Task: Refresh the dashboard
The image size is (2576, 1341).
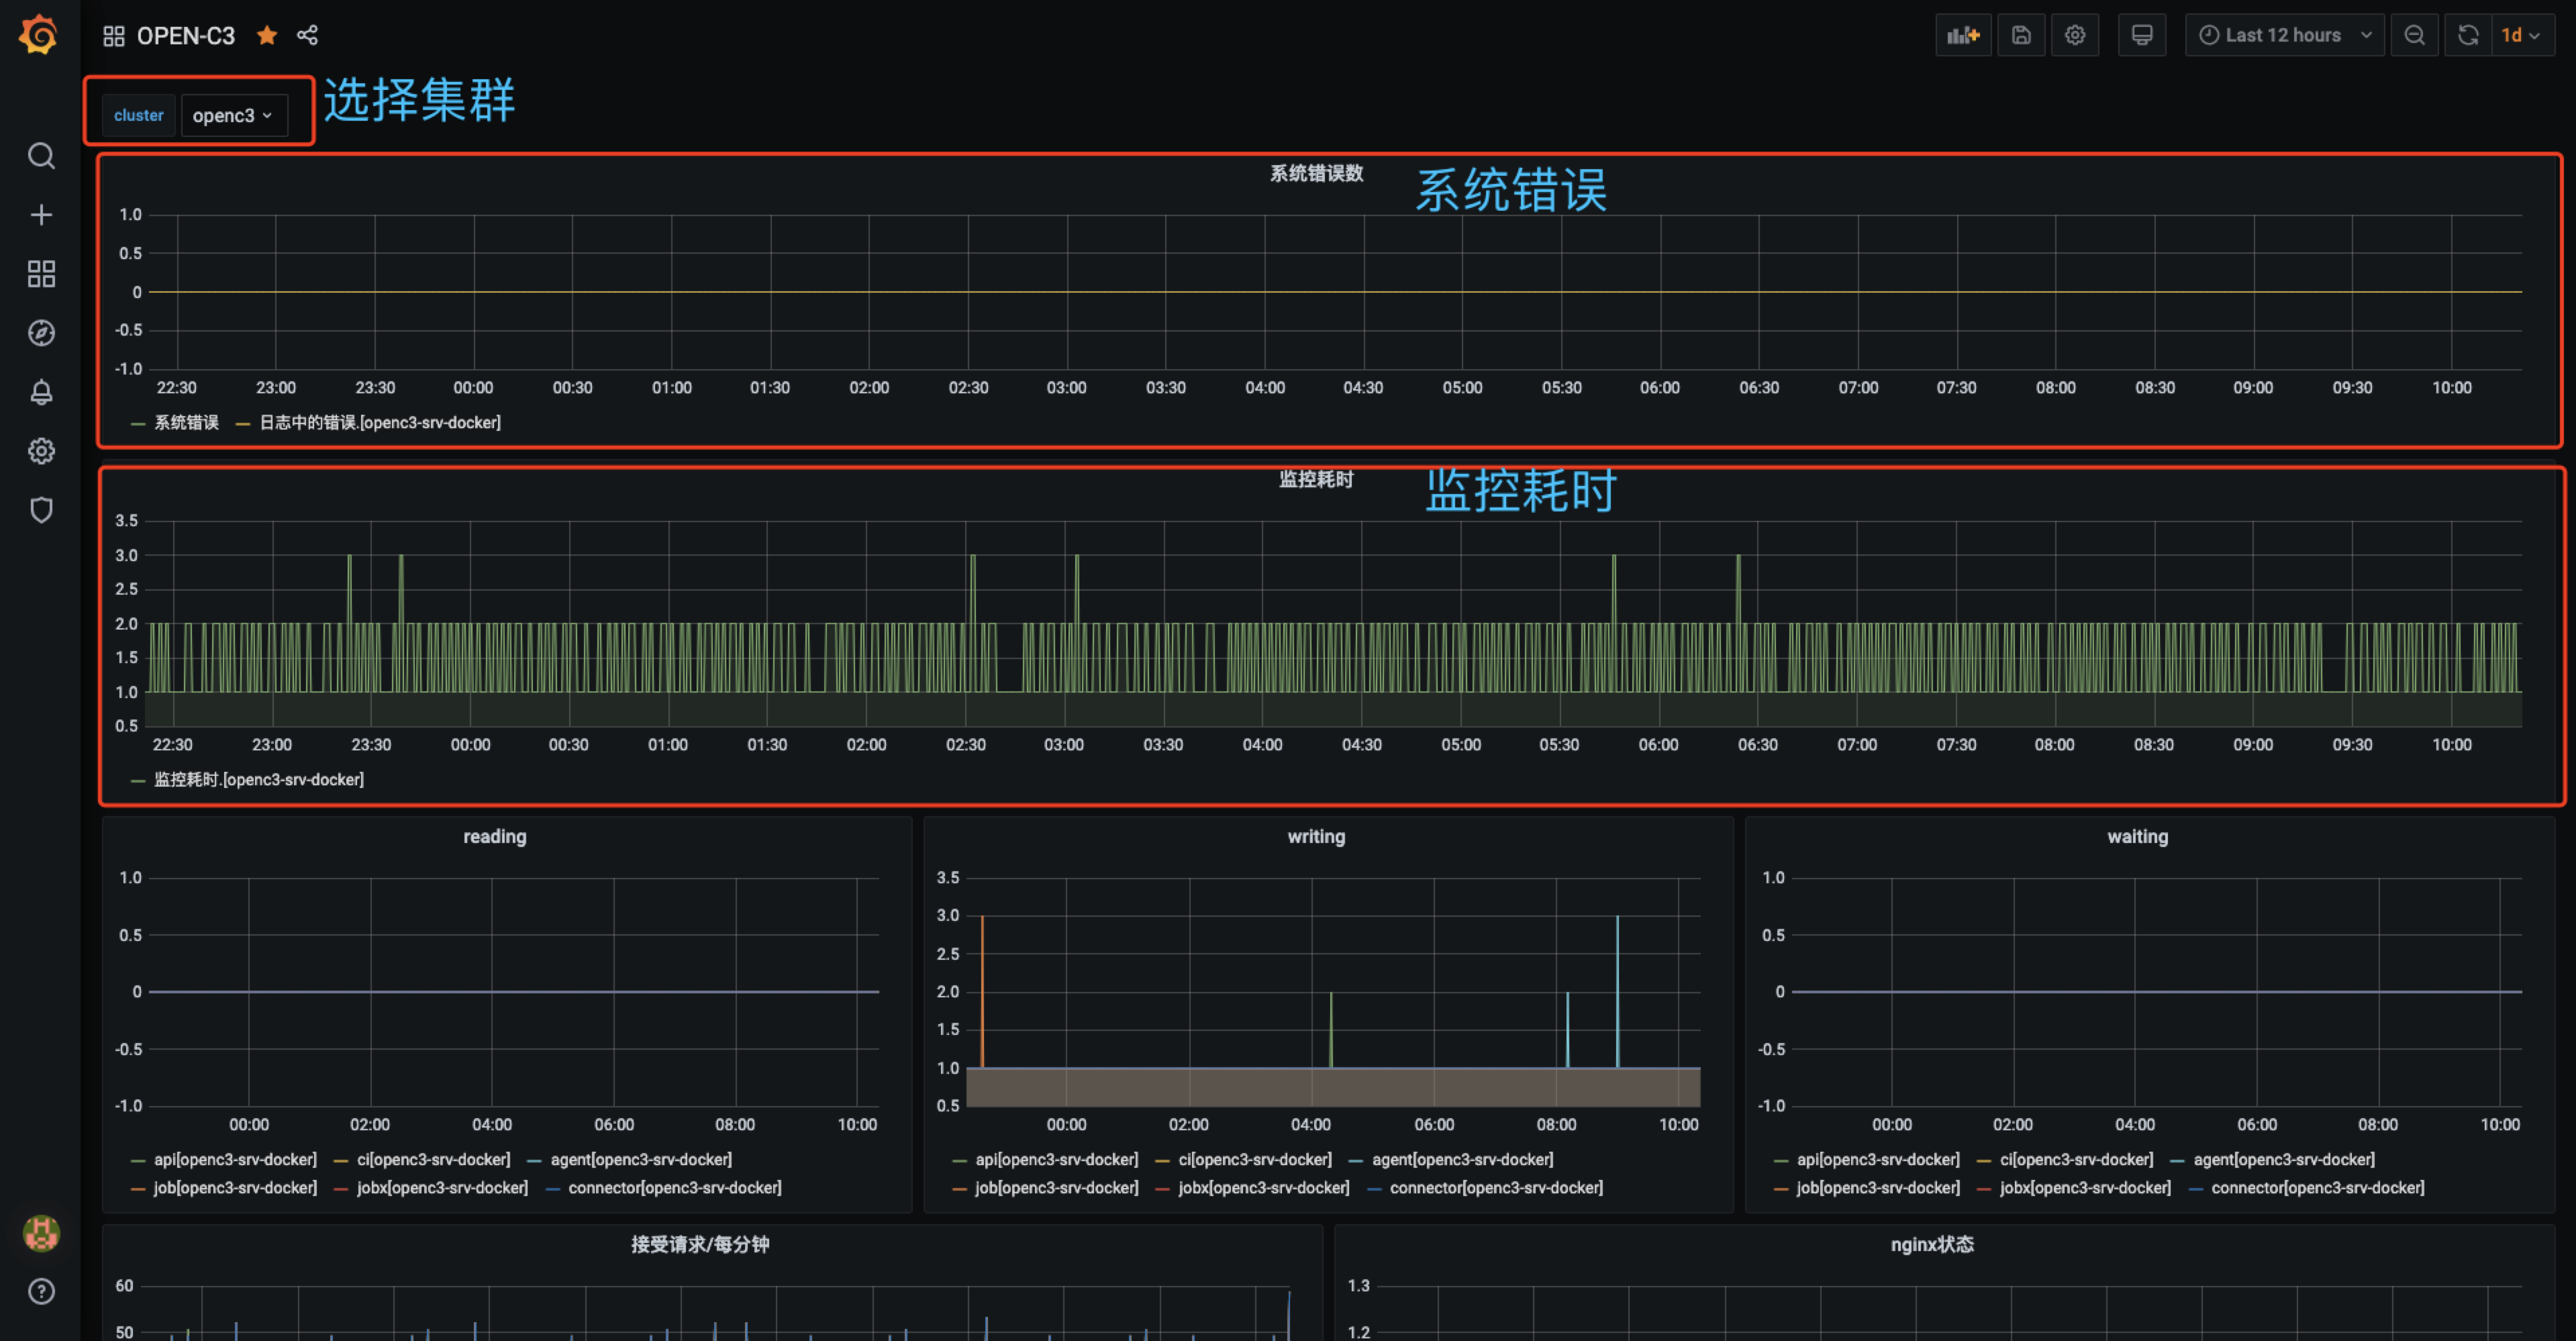Action: click(2468, 35)
